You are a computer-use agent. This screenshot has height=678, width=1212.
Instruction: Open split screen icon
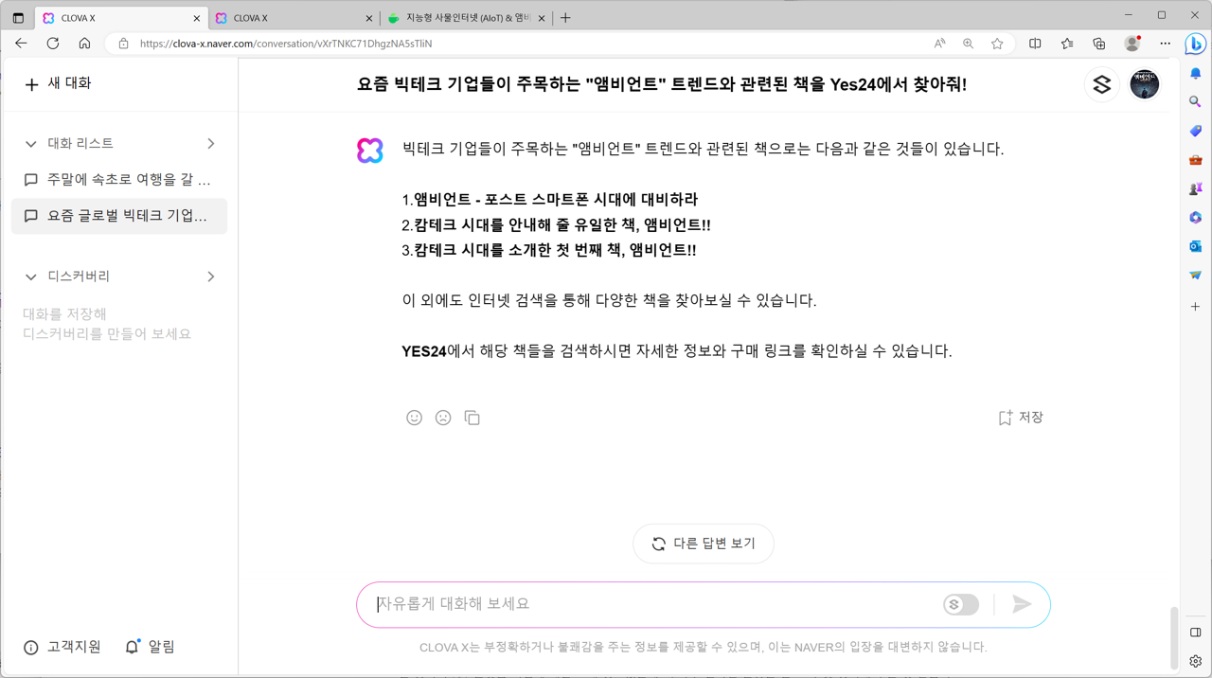(1035, 44)
